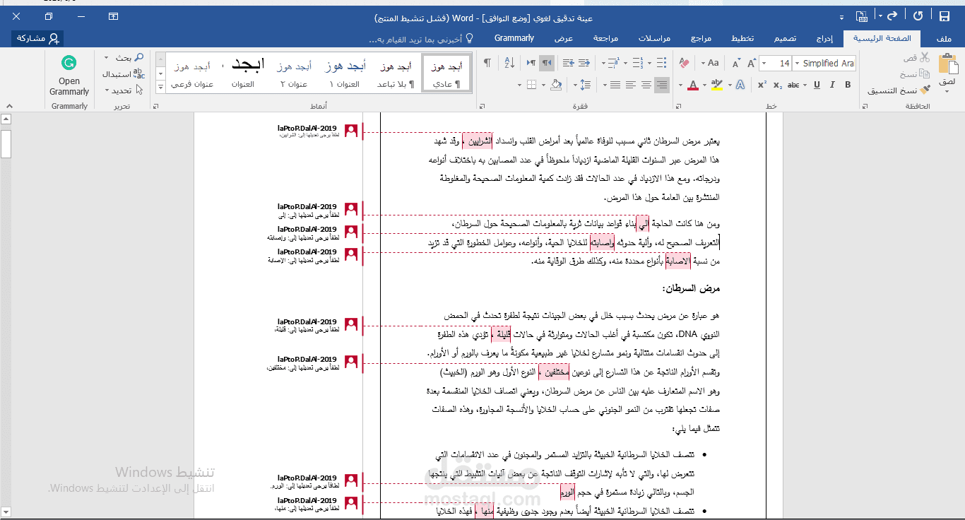The image size is (965, 520).
Task: Toggle Bold formatting
Action: pos(848,85)
